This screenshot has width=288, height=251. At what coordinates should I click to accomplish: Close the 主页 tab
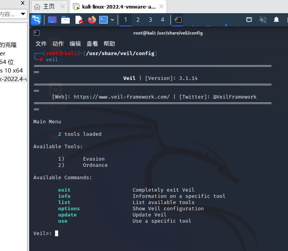point(62,7)
